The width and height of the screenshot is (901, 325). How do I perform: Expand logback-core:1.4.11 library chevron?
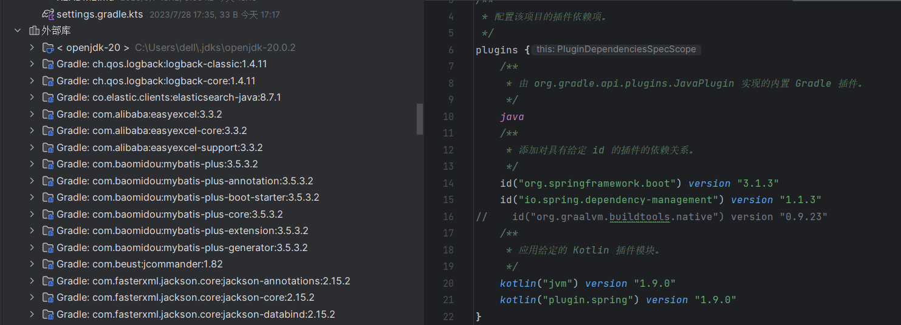[x=32, y=81]
